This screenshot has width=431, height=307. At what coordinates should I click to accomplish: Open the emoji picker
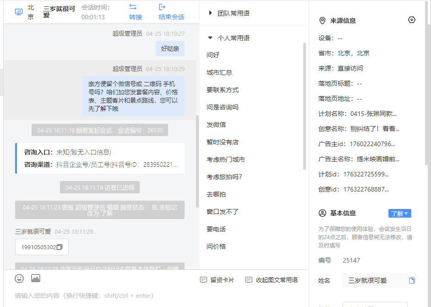click(x=19, y=279)
